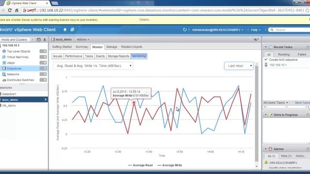Click the link icon beside home
The height and width of the screenshot is (174, 310).
point(72,29)
